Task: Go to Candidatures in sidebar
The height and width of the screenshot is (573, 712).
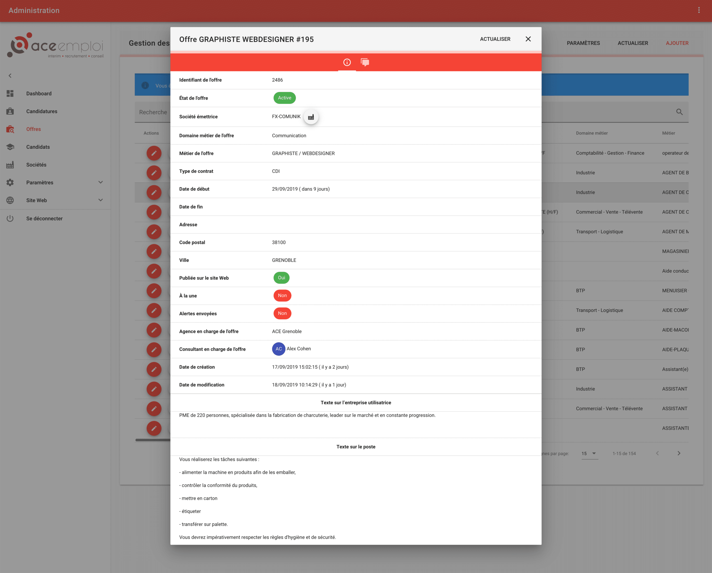Action: (42, 111)
